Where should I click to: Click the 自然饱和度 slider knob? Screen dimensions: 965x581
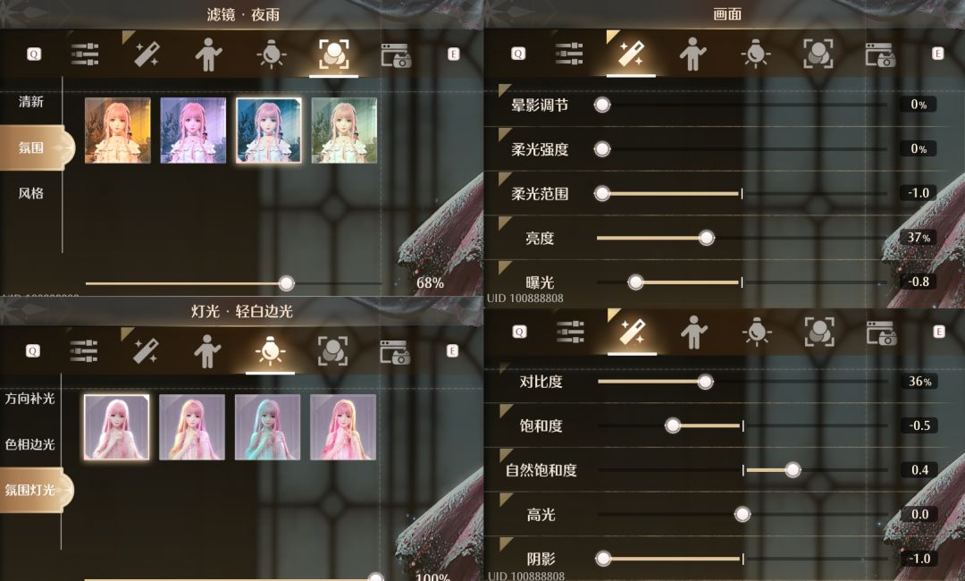coord(793,470)
